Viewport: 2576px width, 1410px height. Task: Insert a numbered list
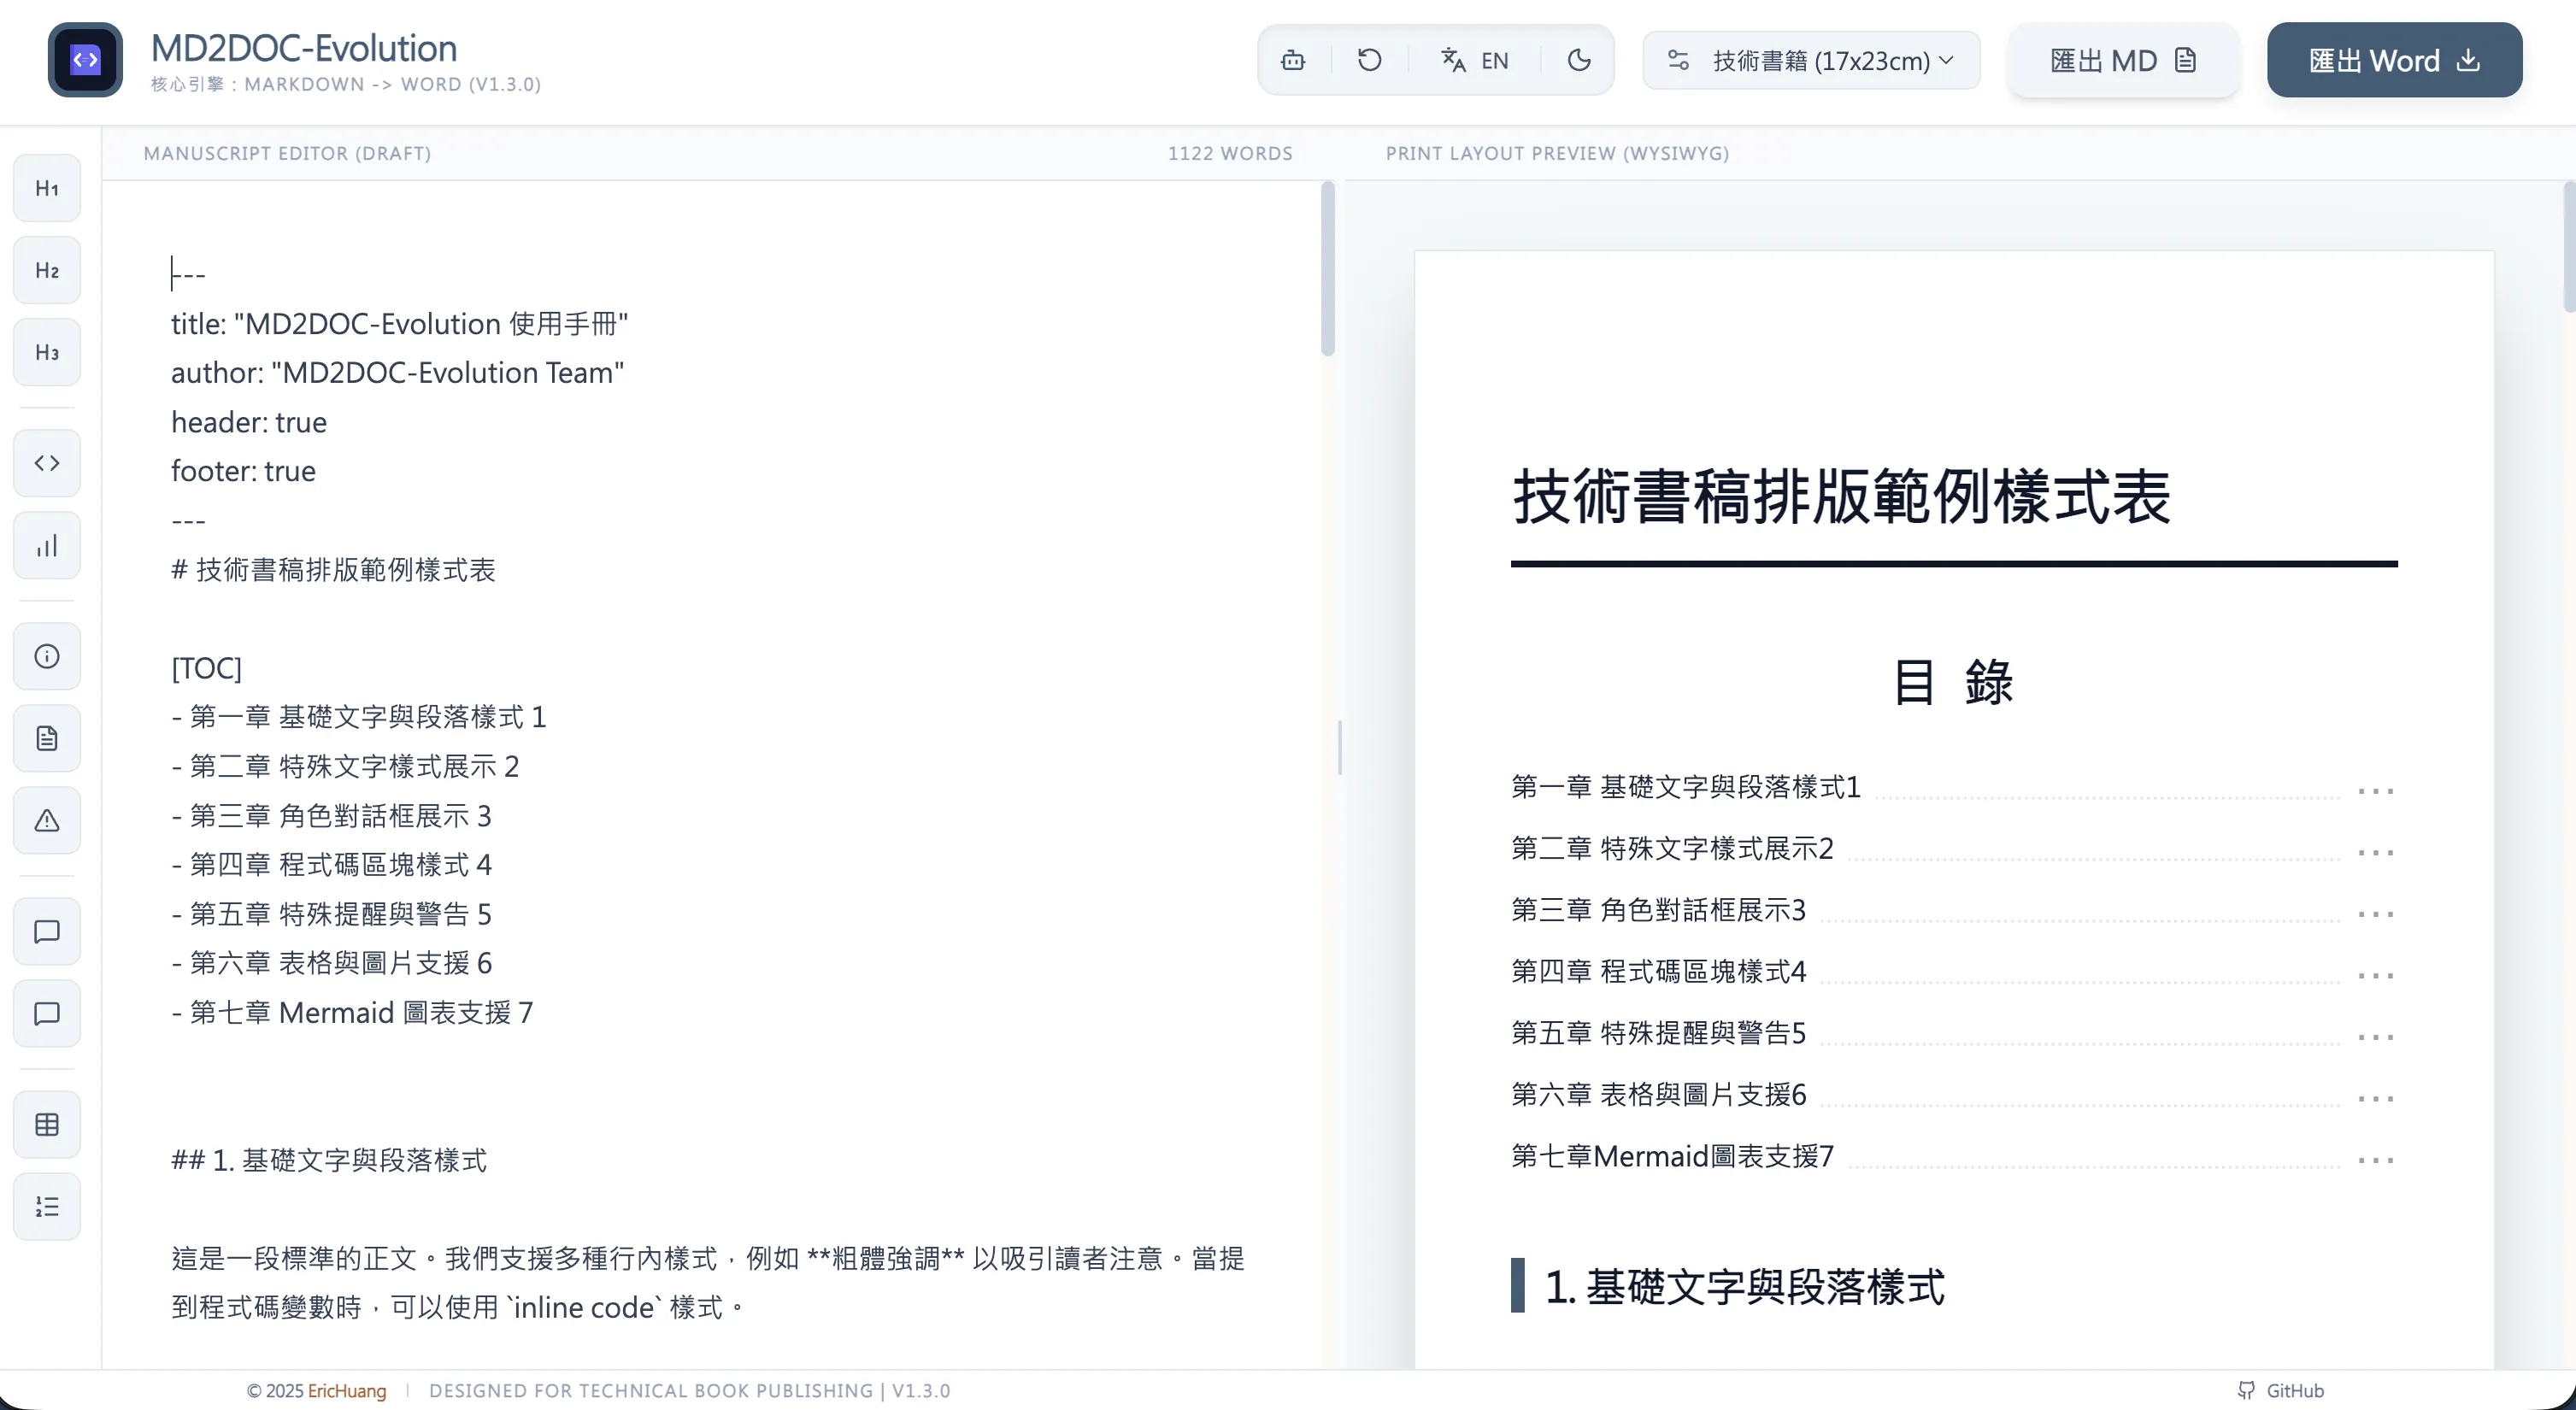coord(46,1206)
